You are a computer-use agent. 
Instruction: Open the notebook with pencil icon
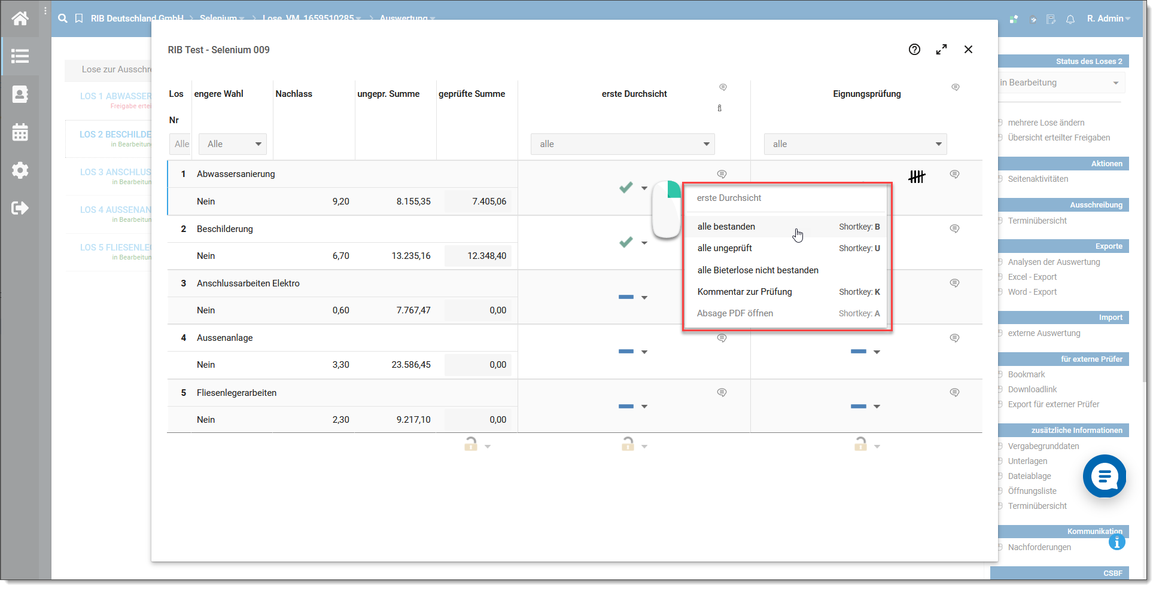[x=1051, y=19]
